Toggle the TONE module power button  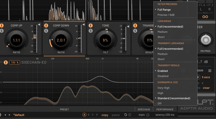[90, 26]
